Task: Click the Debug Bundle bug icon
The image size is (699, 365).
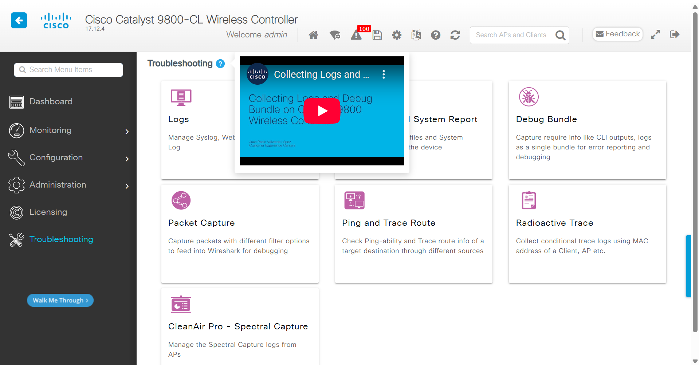Action: point(529,97)
